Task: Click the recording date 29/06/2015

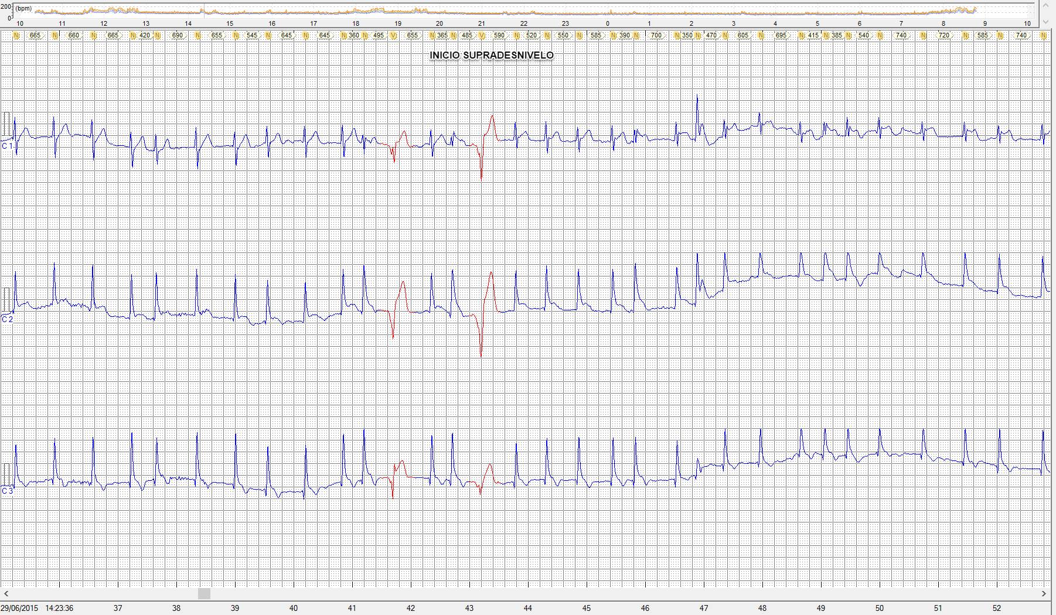Action: click(x=19, y=609)
